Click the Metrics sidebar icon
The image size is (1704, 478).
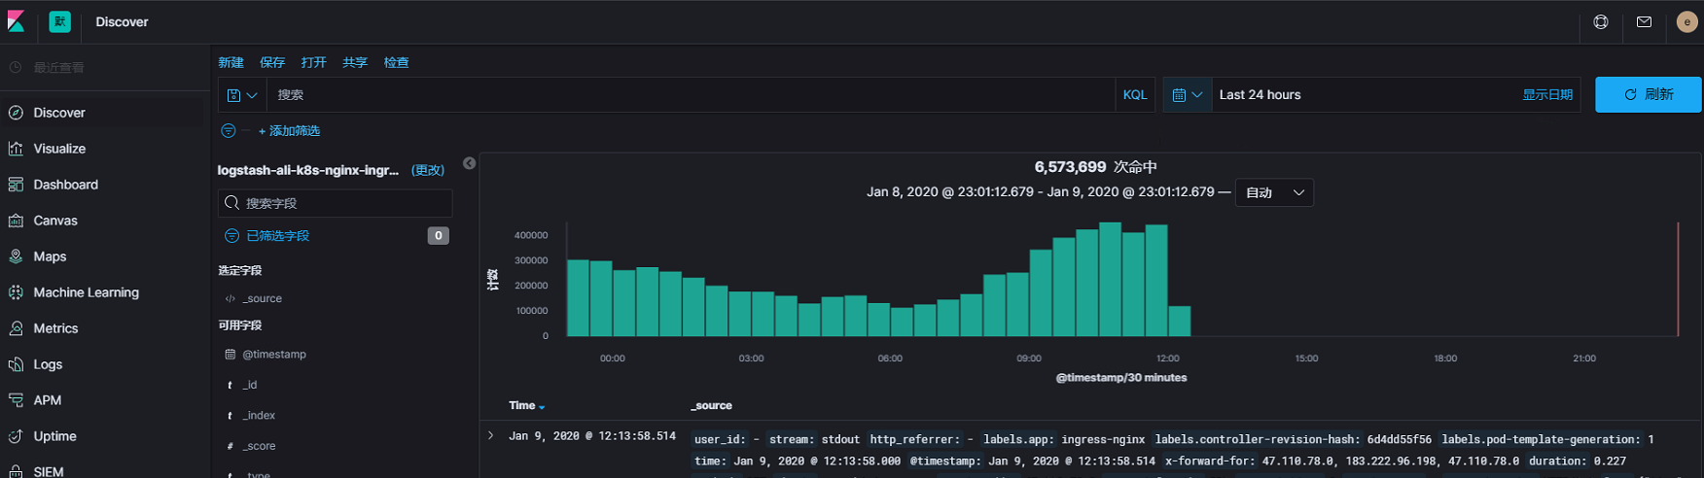[16, 328]
